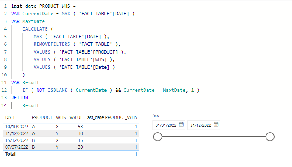Screen dimensions: 292x167
Task: Click the Date slider track between handles
Action: 214,136
